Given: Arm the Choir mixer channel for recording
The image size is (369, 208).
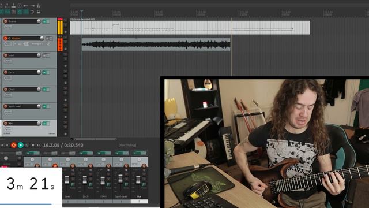Looking at the screenshot, I should (108, 166).
